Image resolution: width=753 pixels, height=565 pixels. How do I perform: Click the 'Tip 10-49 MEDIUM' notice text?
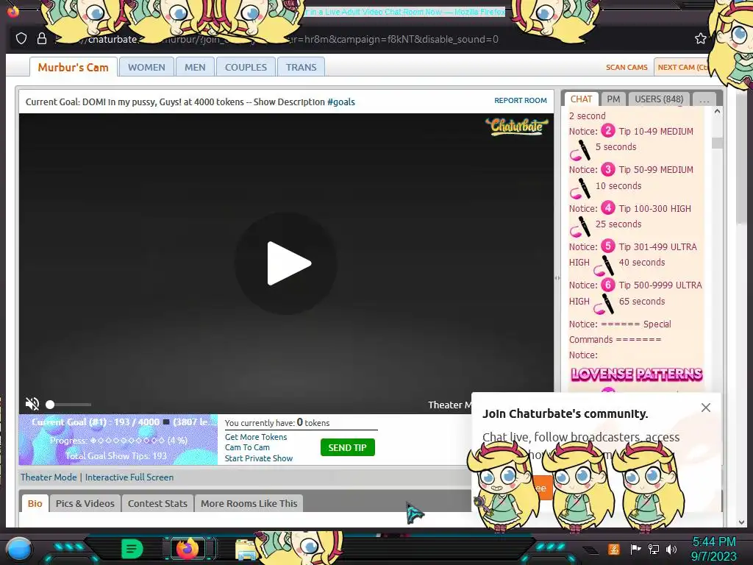[x=655, y=131]
